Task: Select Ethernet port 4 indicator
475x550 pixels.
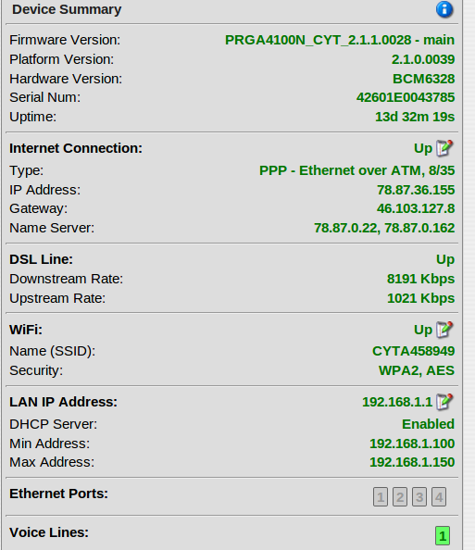Action: pyautogui.click(x=439, y=496)
